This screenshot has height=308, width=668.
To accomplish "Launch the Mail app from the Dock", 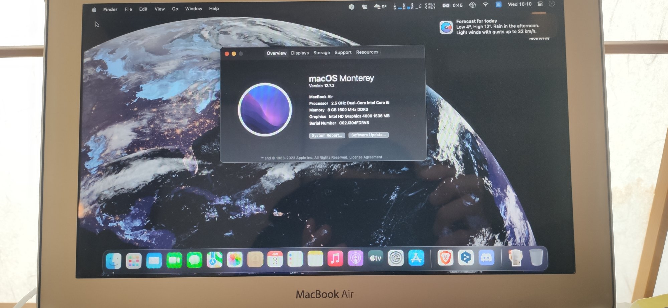I will coord(154,260).
